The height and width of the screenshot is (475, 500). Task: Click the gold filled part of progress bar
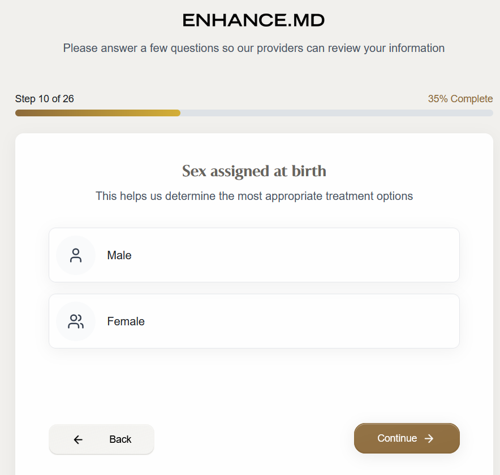(97, 113)
